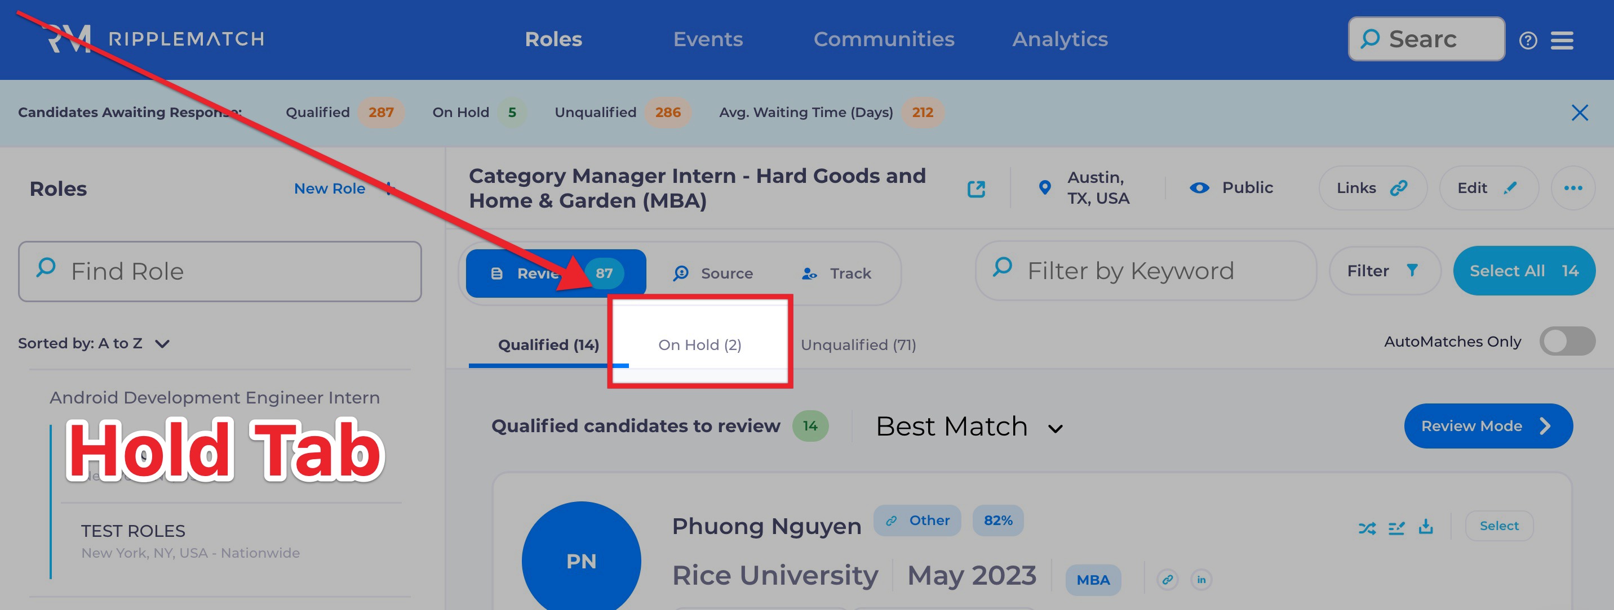Open the Filter dropdown
1614x610 pixels.
[1384, 271]
